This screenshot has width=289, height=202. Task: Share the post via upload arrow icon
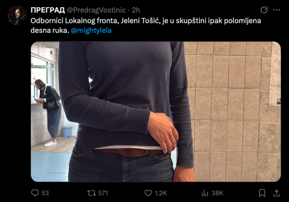click(x=276, y=193)
